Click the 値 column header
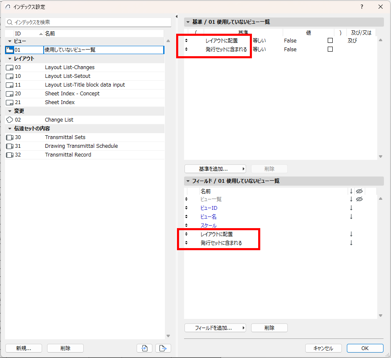This screenshot has width=391, height=358. [309, 32]
